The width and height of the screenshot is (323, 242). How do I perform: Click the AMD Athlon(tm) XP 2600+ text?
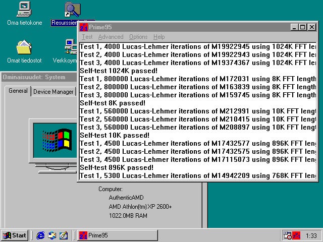[x=140, y=207]
